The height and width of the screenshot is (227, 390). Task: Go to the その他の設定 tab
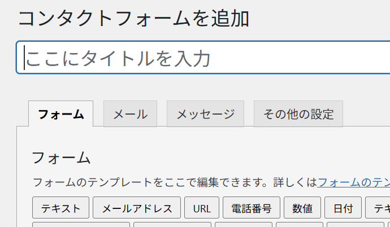click(x=298, y=114)
